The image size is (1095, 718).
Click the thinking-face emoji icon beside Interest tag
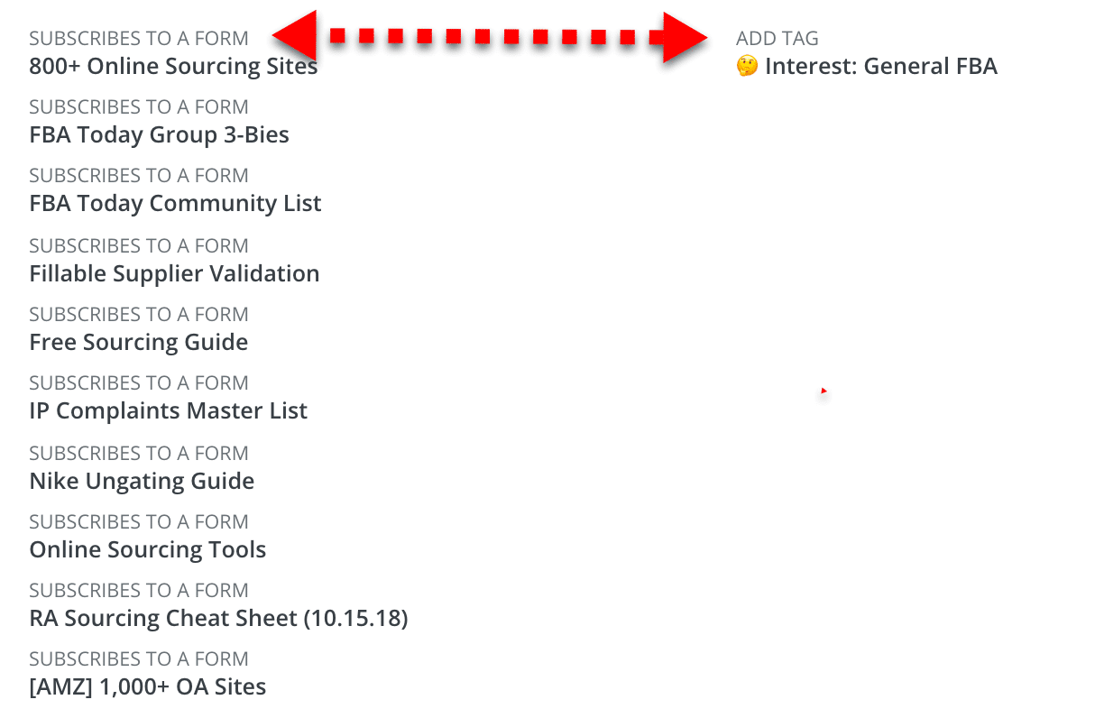tap(747, 66)
